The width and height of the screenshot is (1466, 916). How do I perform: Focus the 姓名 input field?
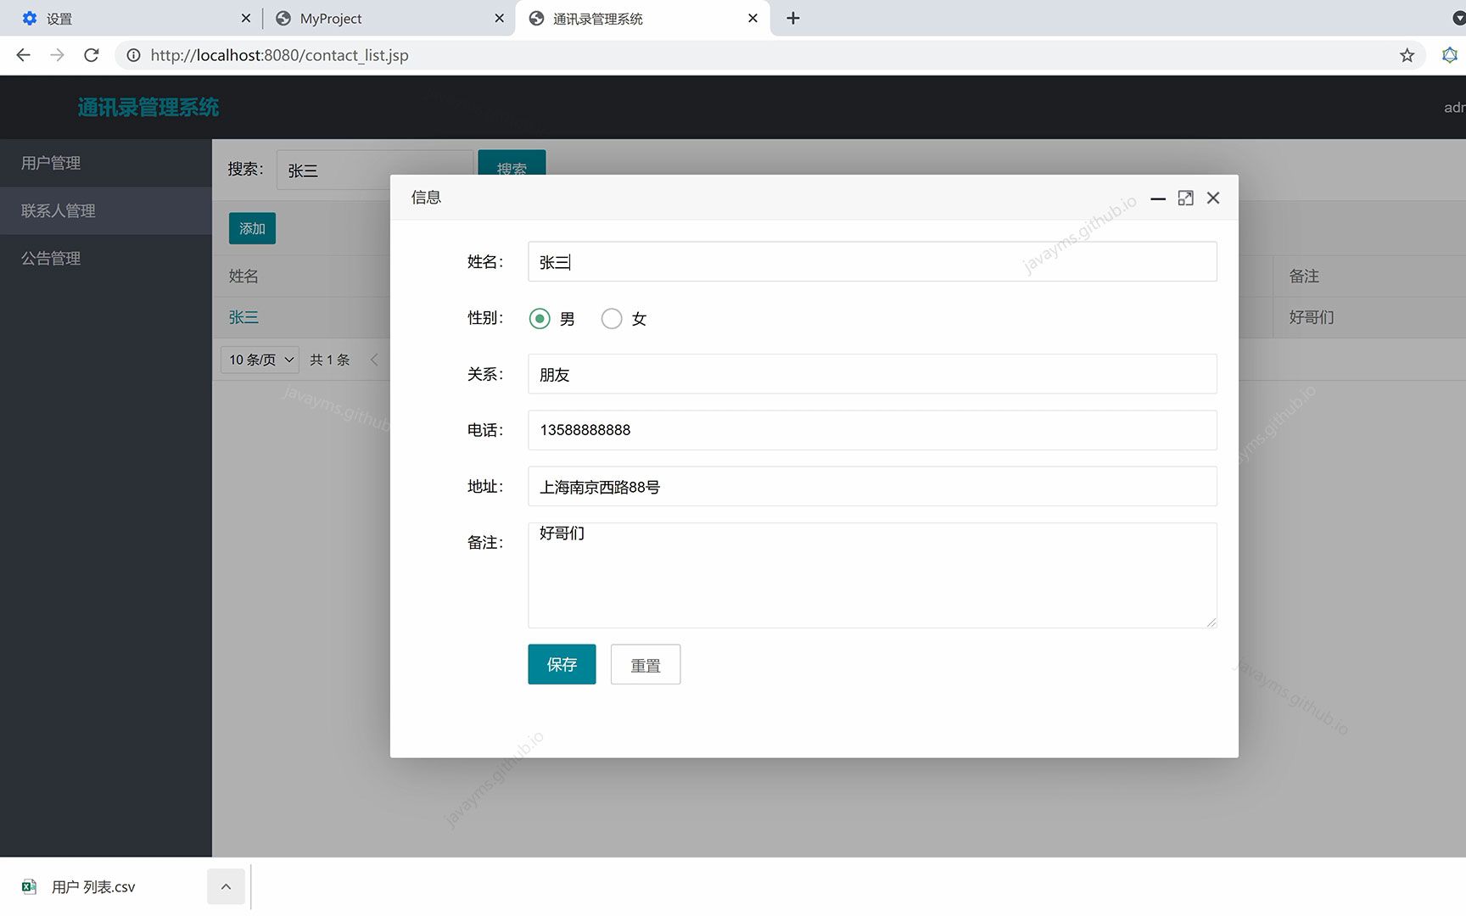[x=872, y=261]
